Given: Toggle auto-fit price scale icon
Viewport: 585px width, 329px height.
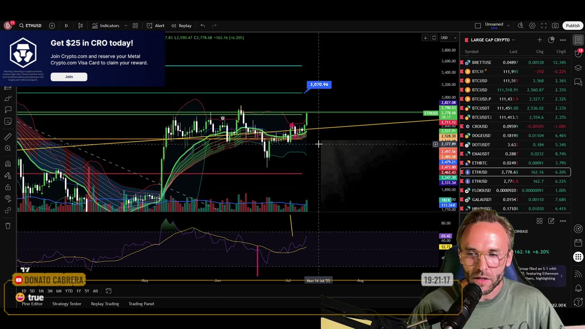Looking at the screenshot, I should pos(434,37).
